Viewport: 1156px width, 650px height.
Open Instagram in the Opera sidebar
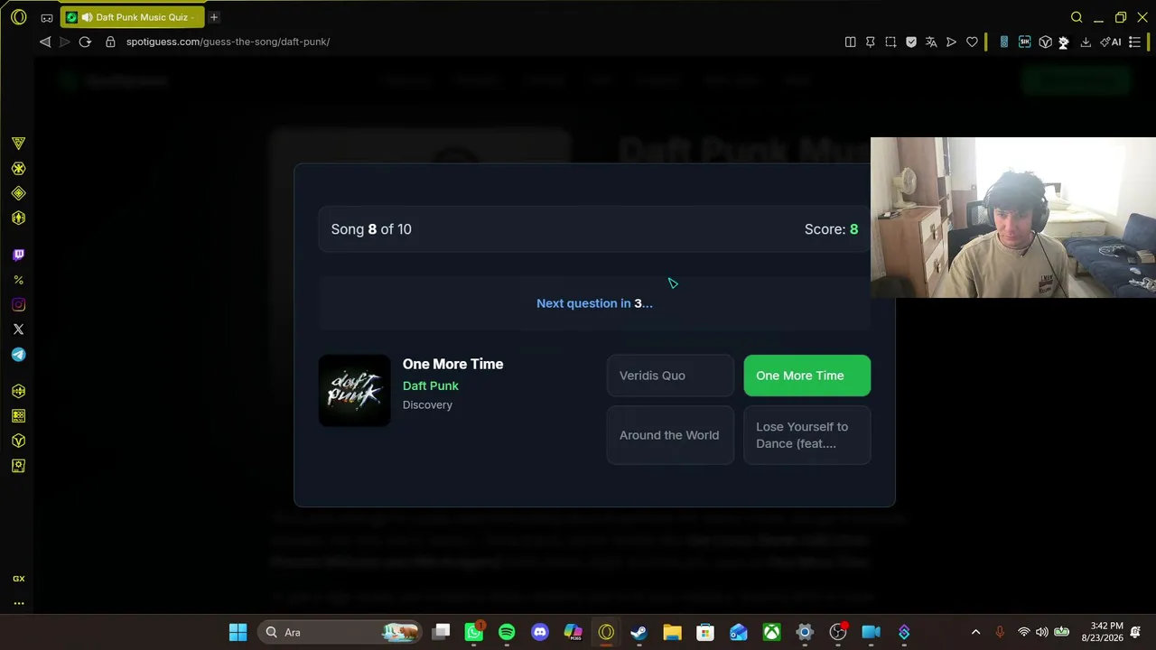18,305
